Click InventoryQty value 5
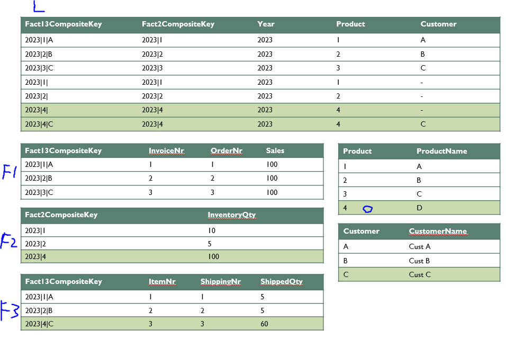506x338 pixels. pos(210,244)
